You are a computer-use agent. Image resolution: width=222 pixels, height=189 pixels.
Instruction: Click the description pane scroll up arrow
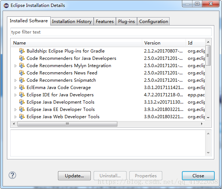point(208,134)
